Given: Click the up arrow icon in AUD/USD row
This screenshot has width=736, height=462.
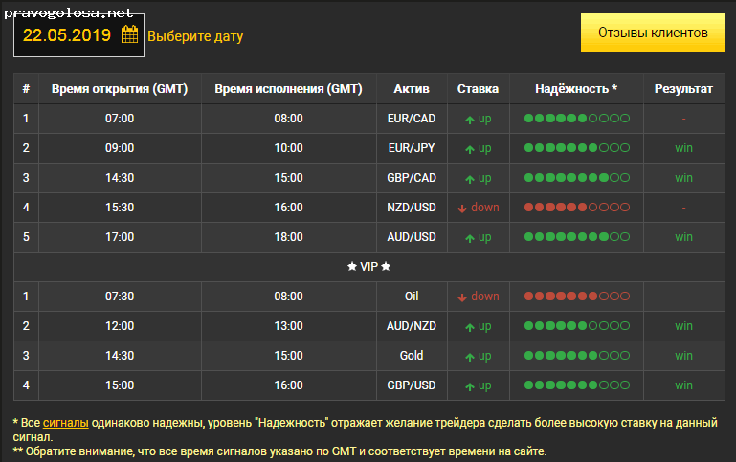Looking at the screenshot, I should tap(469, 238).
